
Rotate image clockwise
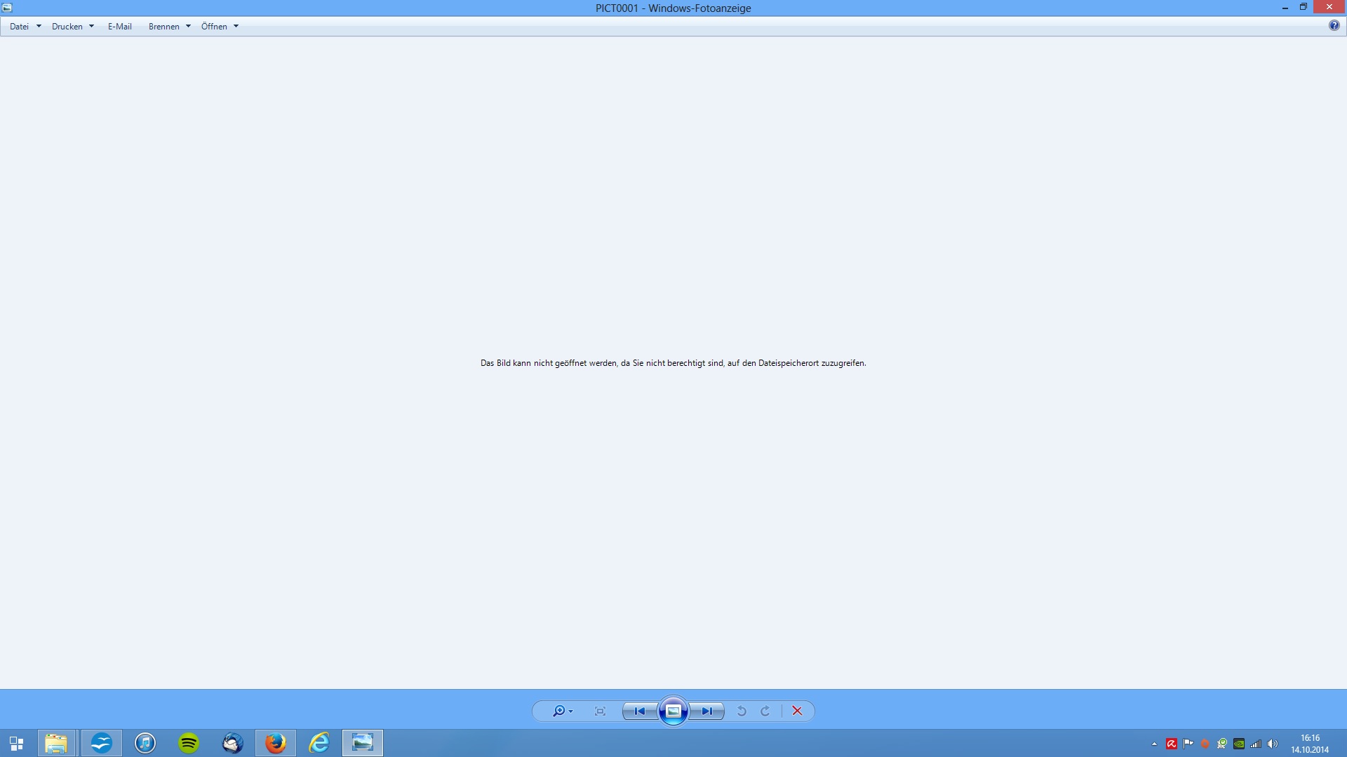tap(765, 711)
